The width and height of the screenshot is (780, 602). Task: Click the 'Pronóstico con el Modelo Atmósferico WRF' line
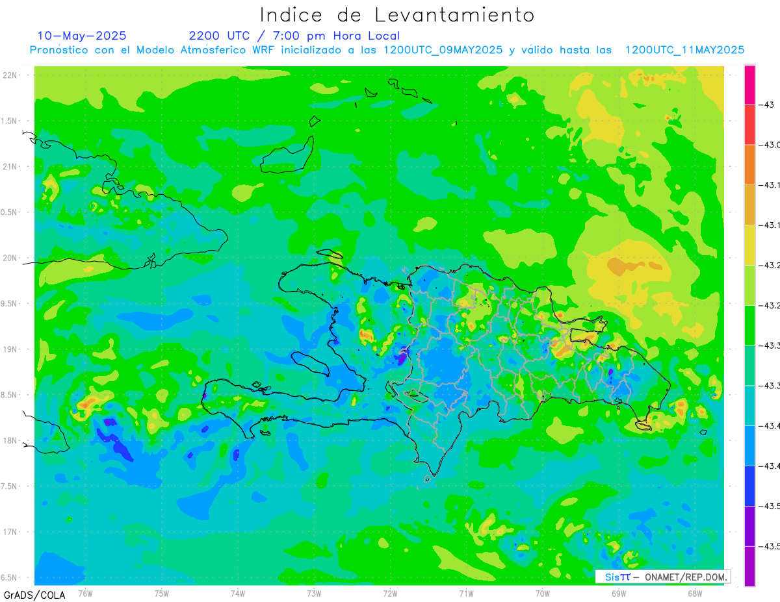[387, 50]
